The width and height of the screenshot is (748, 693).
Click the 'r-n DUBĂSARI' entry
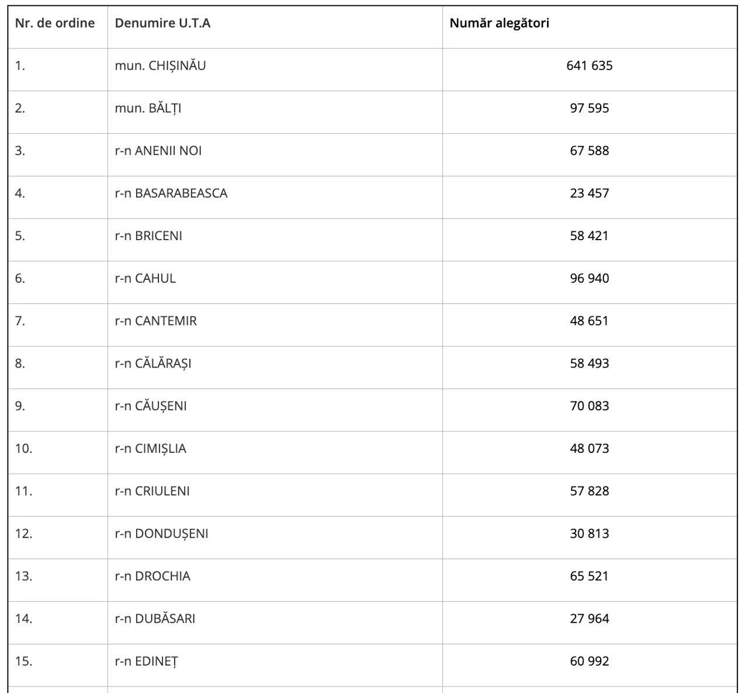(155, 619)
